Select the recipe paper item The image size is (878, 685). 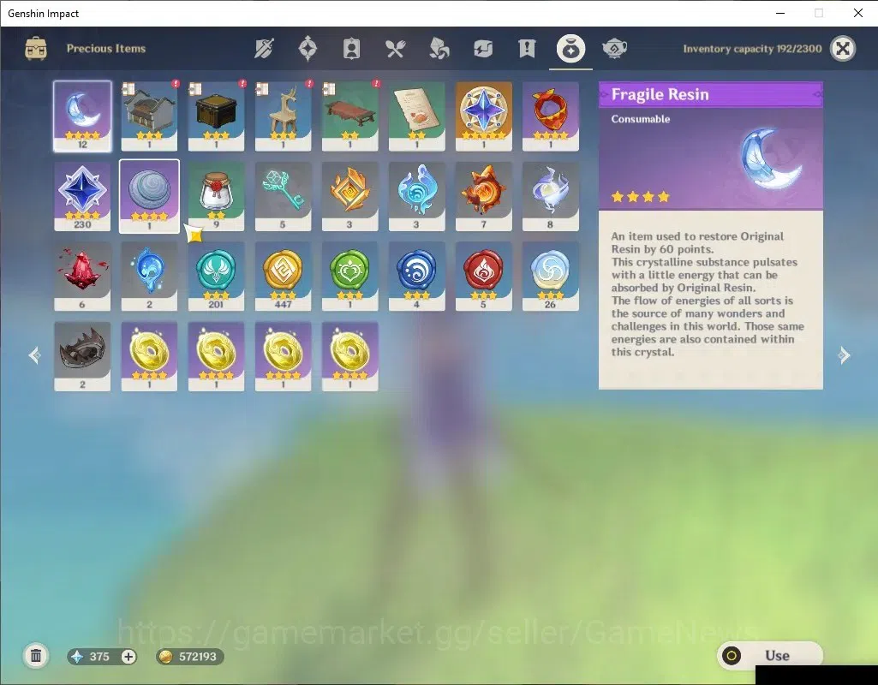[416, 116]
